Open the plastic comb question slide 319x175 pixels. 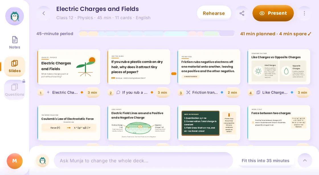coord(139,67)
